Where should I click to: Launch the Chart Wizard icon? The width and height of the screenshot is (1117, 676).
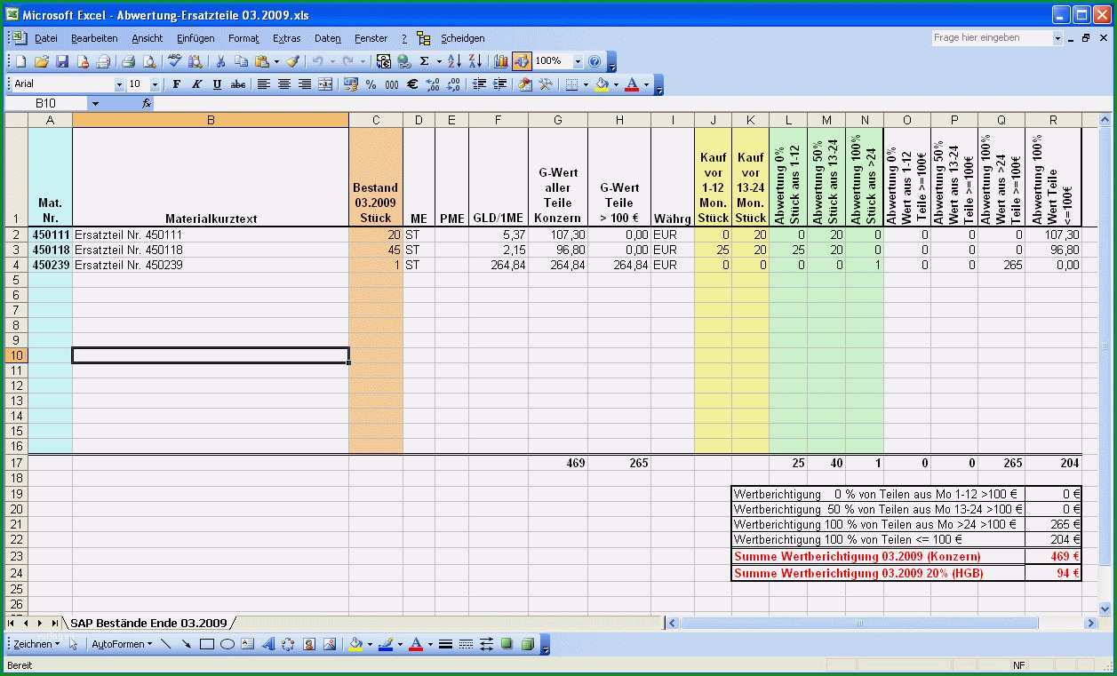tap(501, 61)
